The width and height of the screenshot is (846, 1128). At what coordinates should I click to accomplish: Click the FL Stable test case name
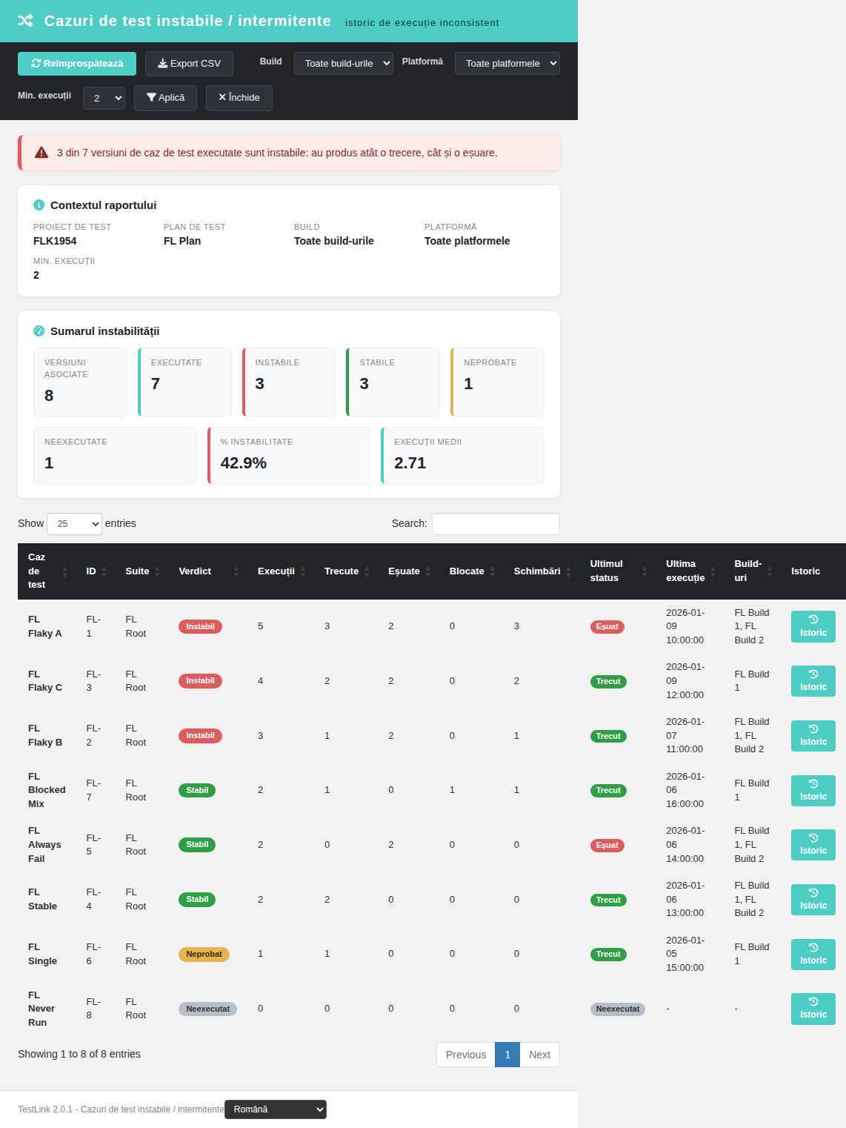pyautogui.click(x=42, y=899)
